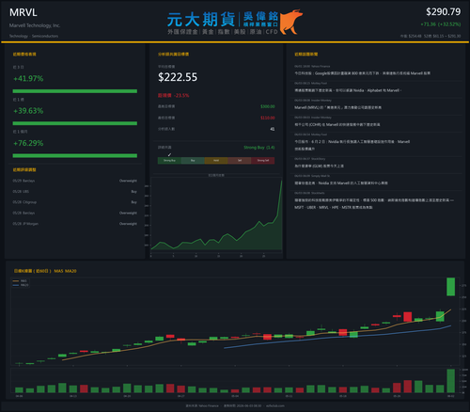
Task: Click the +41.97% three-day performance value
Action: pos(28,78)
